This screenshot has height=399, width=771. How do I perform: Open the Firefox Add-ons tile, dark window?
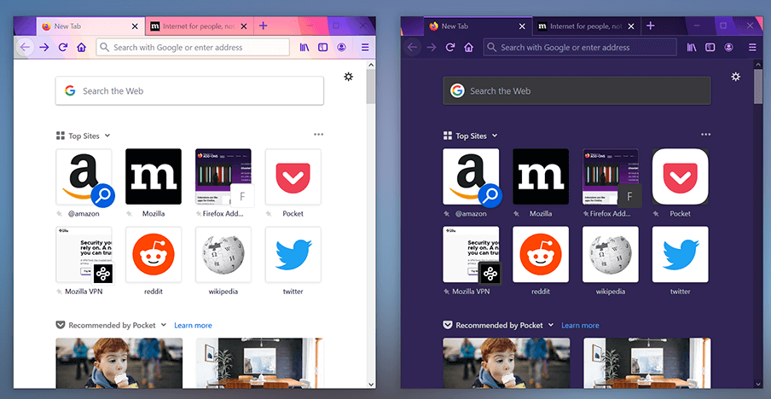pyautogui.click(x=611, y=176)
